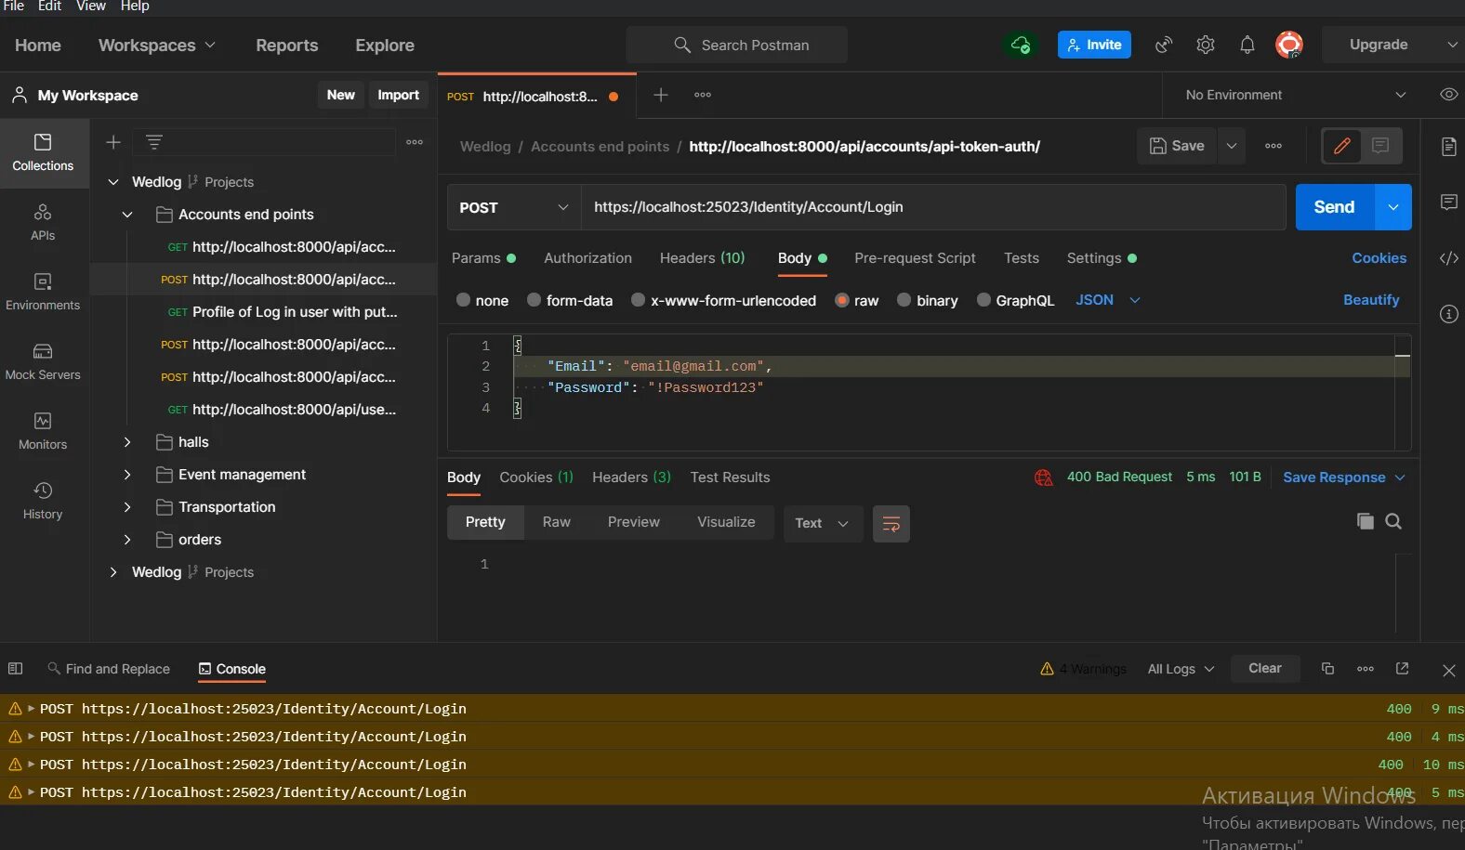This screenshot has width=1465, height=850.
Task: Open the request info icon
Action: [x=1448, y=314]
